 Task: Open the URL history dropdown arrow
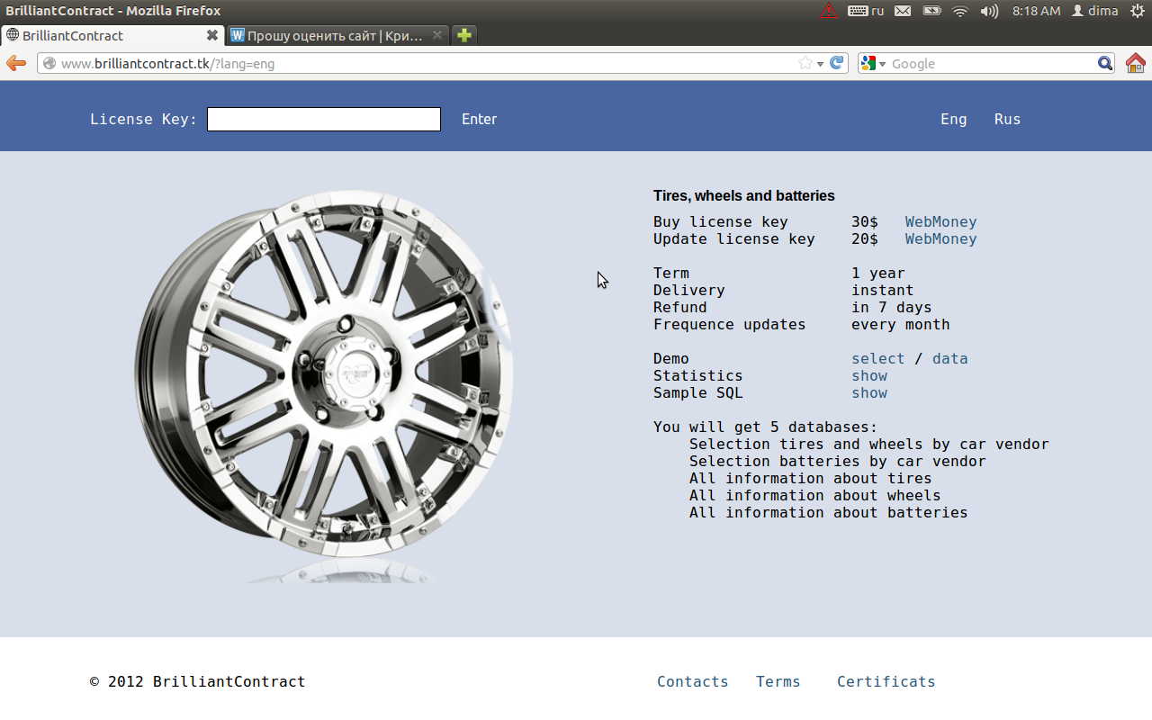pos(820,64)
